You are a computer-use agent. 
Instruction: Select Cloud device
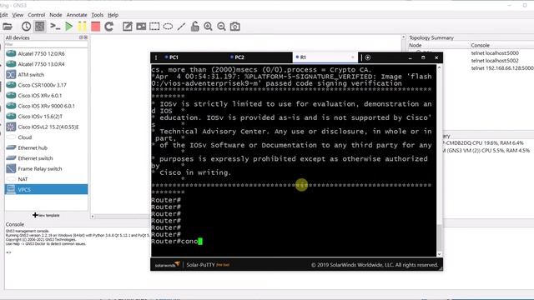click(x=46, y=137)
